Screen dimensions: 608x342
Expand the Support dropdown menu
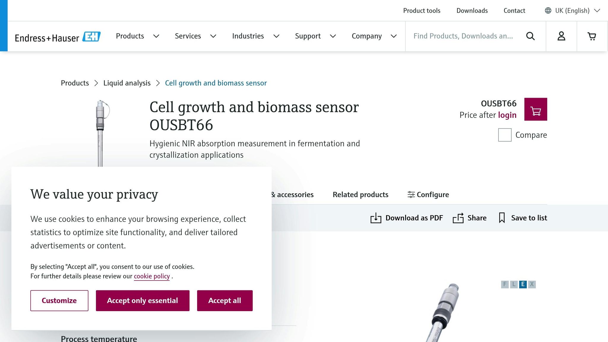tap(315, 36)
